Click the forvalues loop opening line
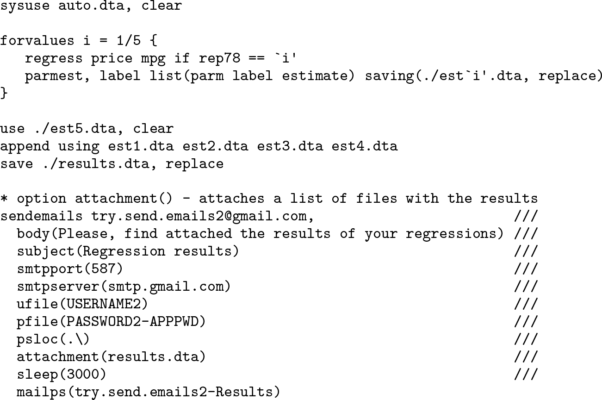Image resolution: width=602 pixels, height=400 pixels. tap(79, 41)
